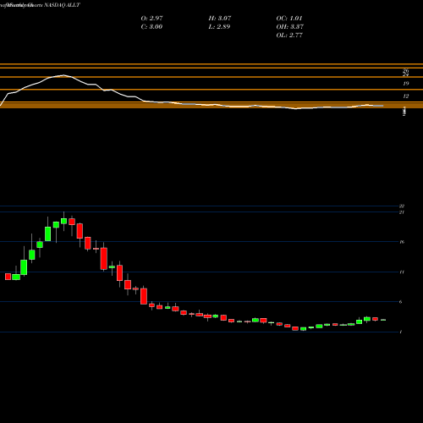Select the close value 'C: 3.00'
Screen dimensions: 423x423
[x=151, y=27]
